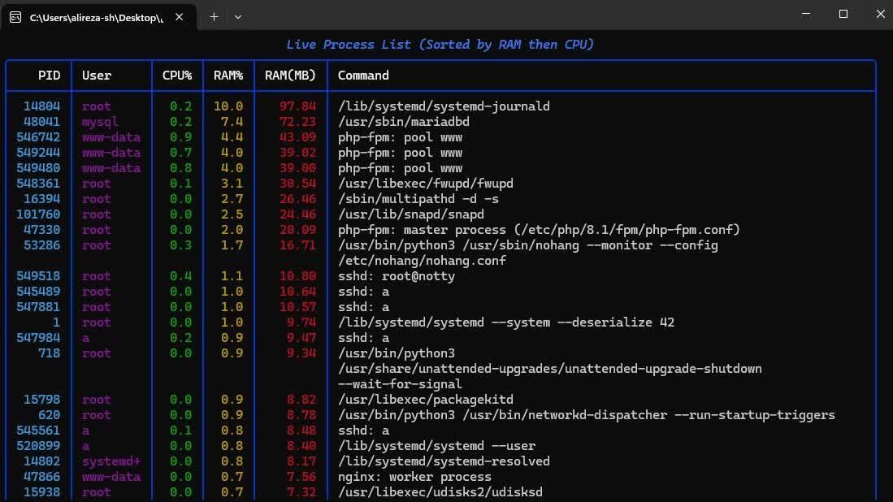Click the /etc/nohang/nohang.conf line

[422, 261]
